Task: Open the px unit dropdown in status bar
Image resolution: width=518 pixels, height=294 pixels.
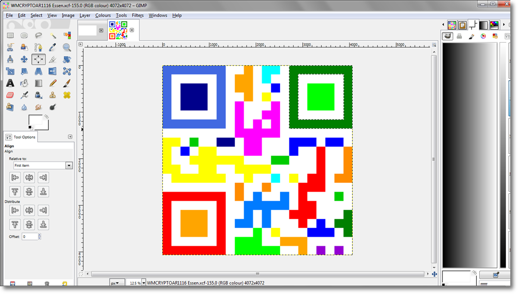Action: pos(117,283)
